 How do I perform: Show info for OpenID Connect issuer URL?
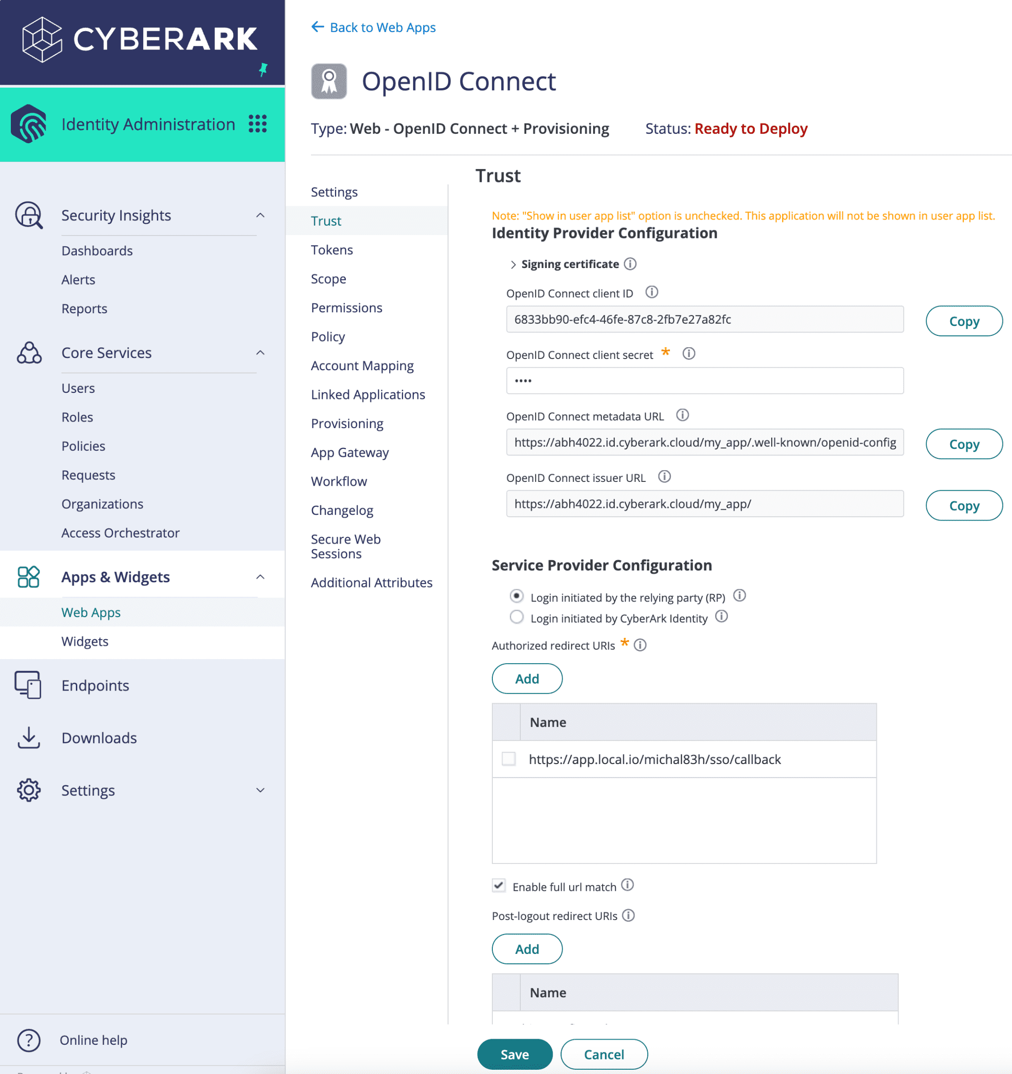pos(665,477)
